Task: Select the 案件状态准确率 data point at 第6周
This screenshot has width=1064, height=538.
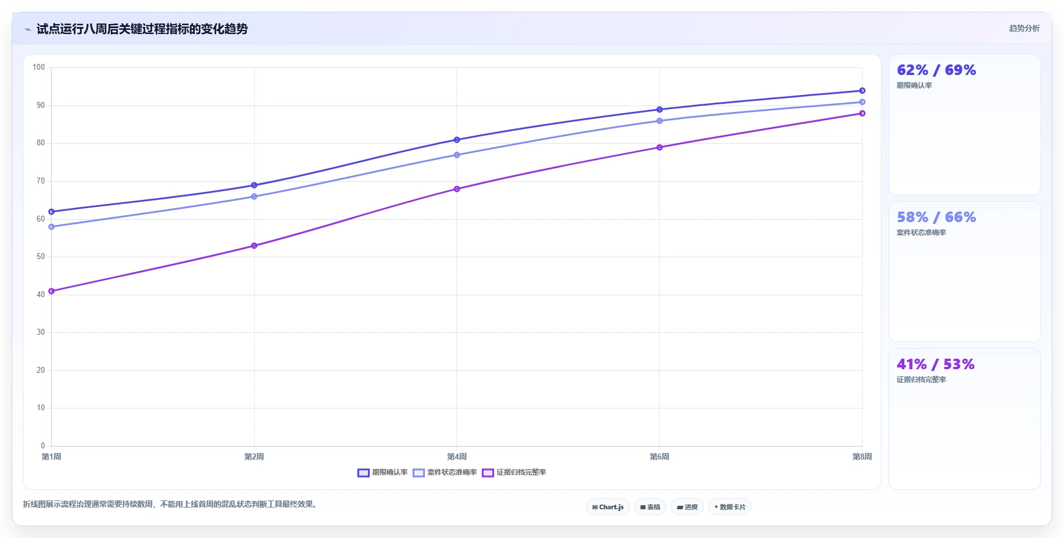Action: (660, 121)
